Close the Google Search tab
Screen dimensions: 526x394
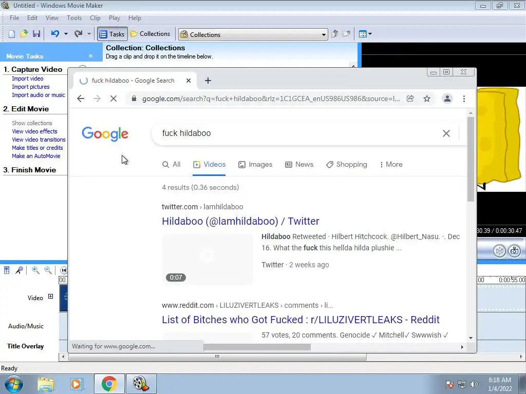click(189, 81)
